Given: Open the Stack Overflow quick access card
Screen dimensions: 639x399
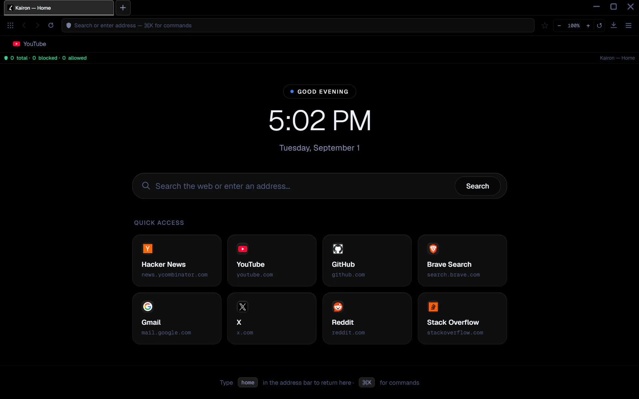Looking at the screenshot, I should [x=462, y=318].
